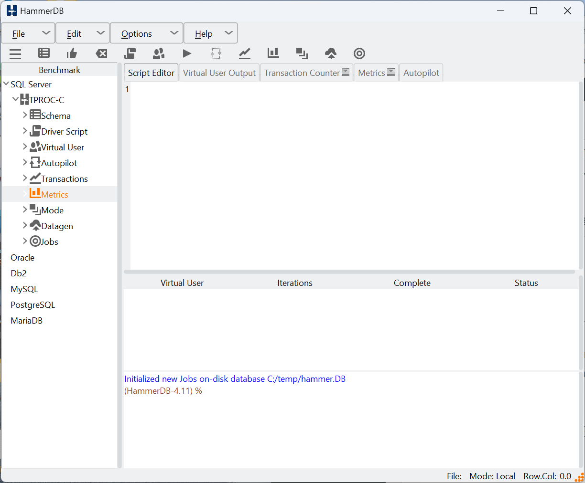
Task: Switch to the Script Editor tab
Action: point(151,73)
